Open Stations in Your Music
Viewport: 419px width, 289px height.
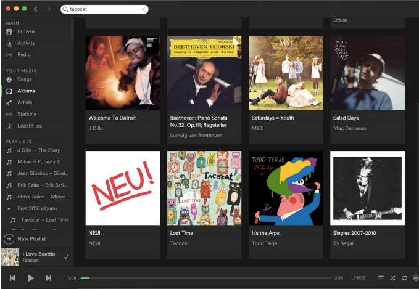(x=27, y=113)
